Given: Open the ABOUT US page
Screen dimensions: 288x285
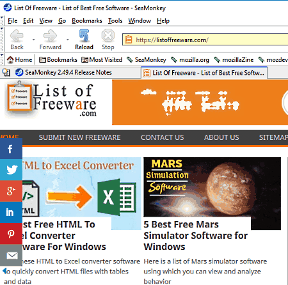Looking at the screenshot, I should (x=221, y=137).
